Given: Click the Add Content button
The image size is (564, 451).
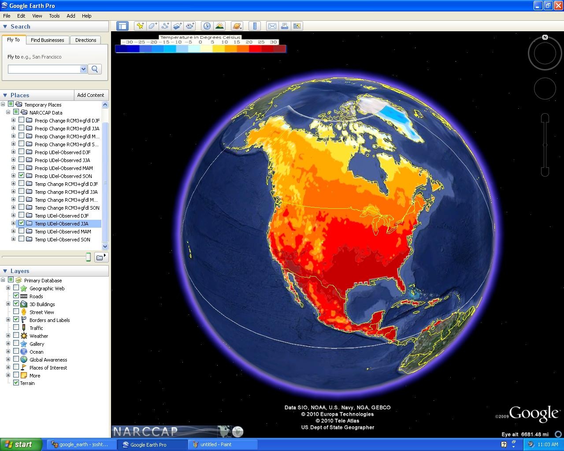Looking at the screenshot, I should tap(90, 95).
